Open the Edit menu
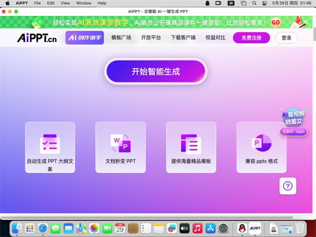Image resolution: width=316 pixels, height=237 pixels. (x=51, y=3)
